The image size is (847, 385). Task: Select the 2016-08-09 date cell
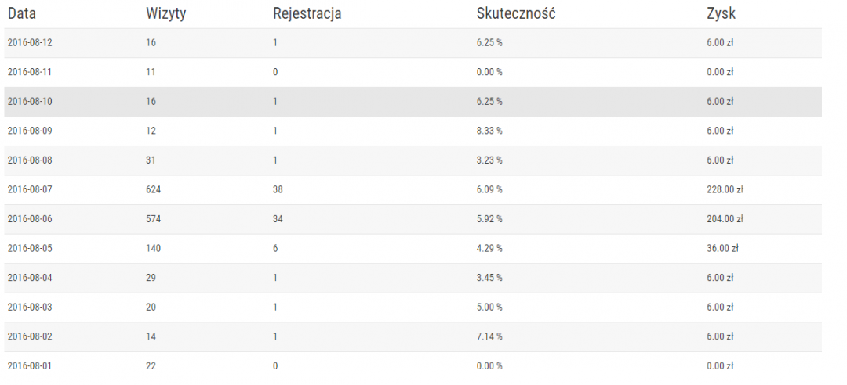pos(30,131)
